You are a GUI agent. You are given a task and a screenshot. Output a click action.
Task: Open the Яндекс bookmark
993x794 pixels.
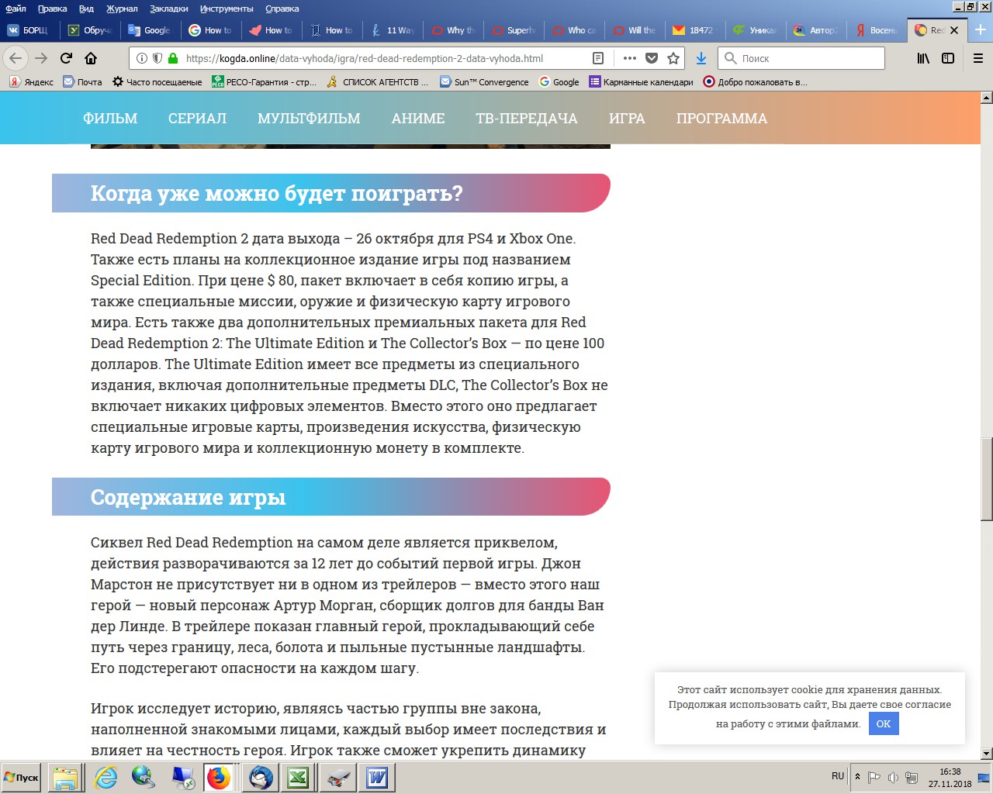point(32,81)
